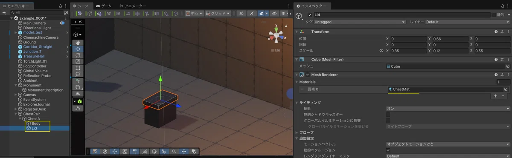The width and height of the screenshot is (512, 158).
Task: Open material picker beside ChestMat
Action: click(506, 89)
